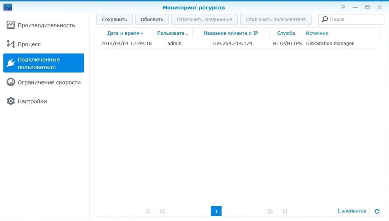Click the plug icon for Подключенные пользователи
Image resolution: width=389 pixels, height=221 pixels.
(x=11, y=63)
